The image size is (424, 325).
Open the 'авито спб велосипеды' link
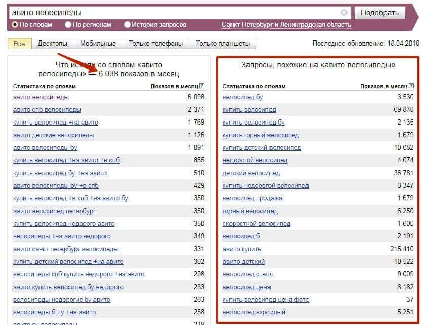click(x=47, y=110)
